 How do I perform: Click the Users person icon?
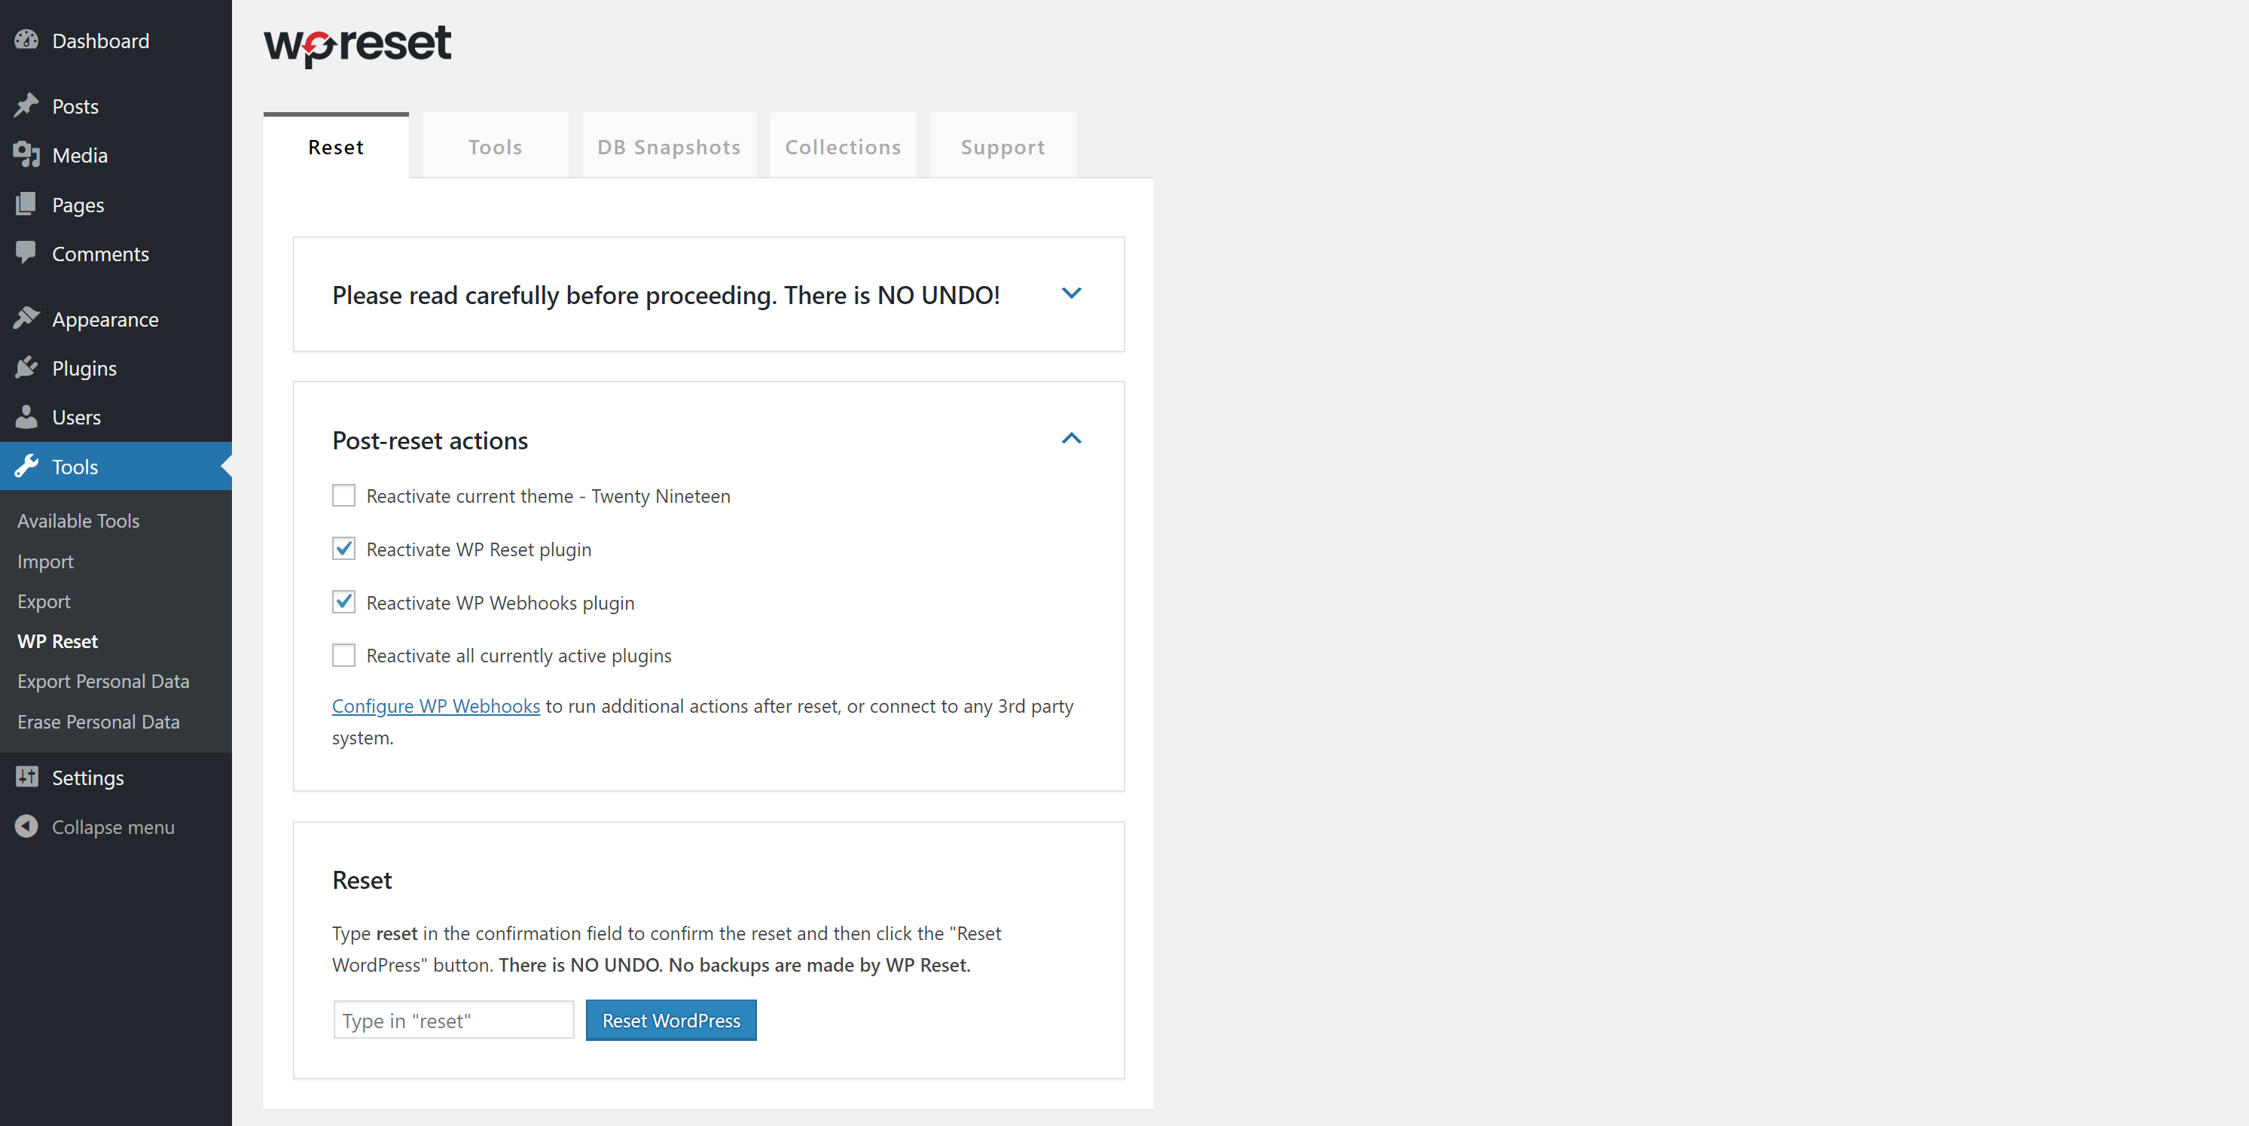26,417
